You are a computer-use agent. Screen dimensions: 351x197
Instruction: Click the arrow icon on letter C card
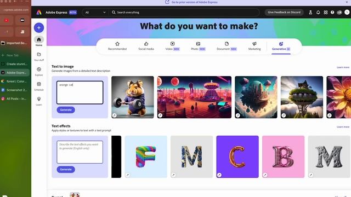click(219, 175)
